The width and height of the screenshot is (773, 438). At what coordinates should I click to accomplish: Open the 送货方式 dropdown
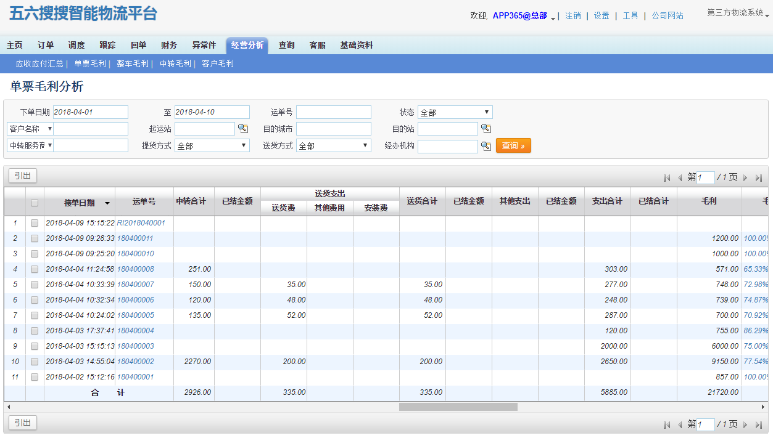coord(333,146)
